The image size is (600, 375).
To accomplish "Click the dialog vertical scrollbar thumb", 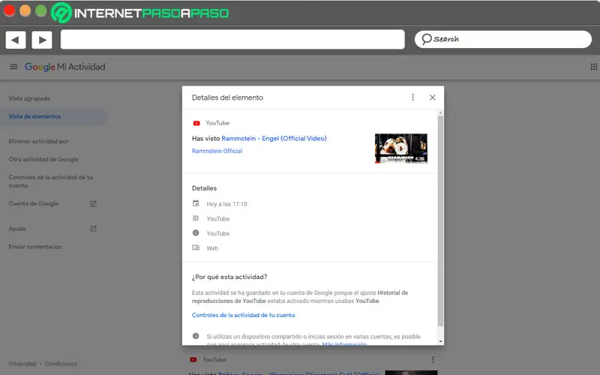I will 440,221.
